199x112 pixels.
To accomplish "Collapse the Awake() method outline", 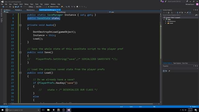I will coord(20,25).
